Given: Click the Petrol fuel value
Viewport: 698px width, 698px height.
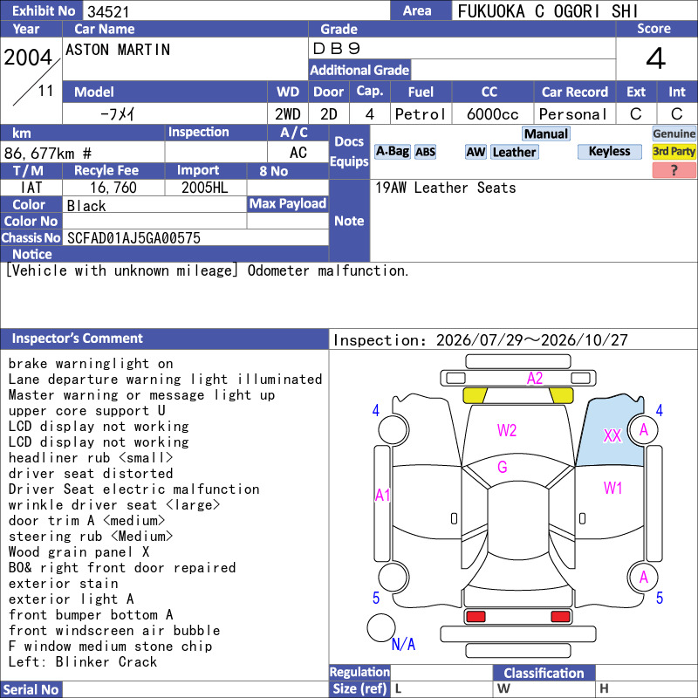Looking at the screenshot, I should tap(420, 114).
